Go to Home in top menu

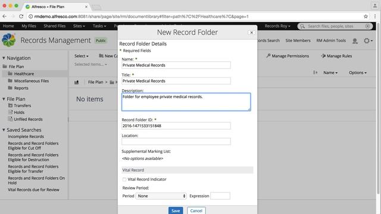coord(8,26)
